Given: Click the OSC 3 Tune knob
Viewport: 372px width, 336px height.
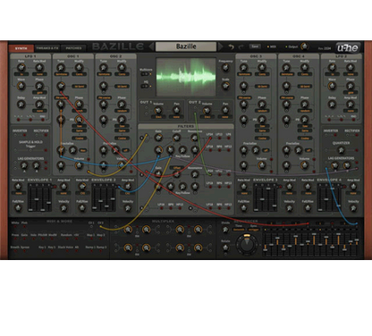Looking at the screenshot, I should coord(244,68).
